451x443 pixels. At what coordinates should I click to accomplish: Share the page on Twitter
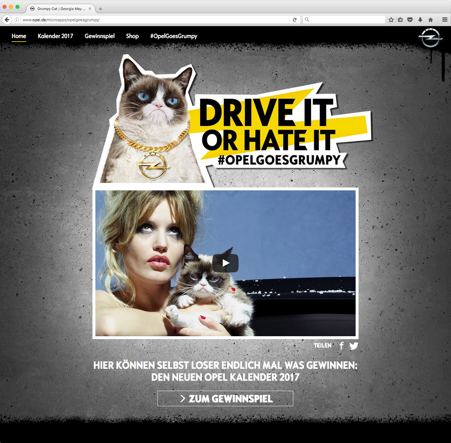(x=354, y=346)
